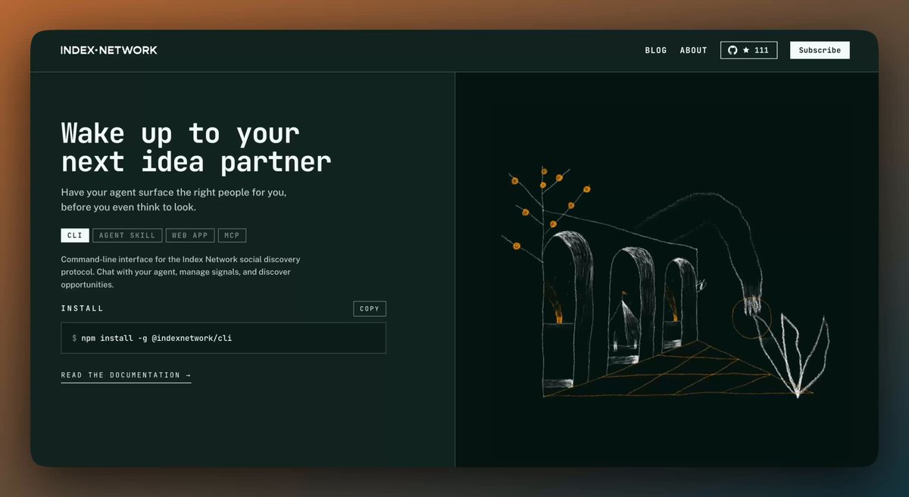Click the INDEX·NETWORK logo
Screen dimensions: 909x497
pyautogui.click(x=109, y=50)
